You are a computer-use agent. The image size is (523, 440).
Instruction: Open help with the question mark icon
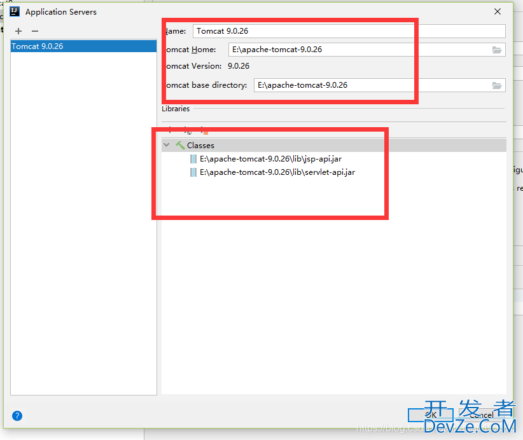pos(17,416)
